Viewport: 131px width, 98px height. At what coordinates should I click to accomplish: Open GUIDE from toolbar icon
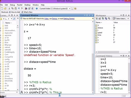pos(29,8)
